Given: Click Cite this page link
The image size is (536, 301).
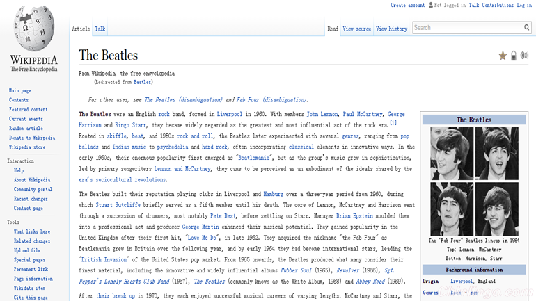Looking at the screenshot, I should (31, 298).
